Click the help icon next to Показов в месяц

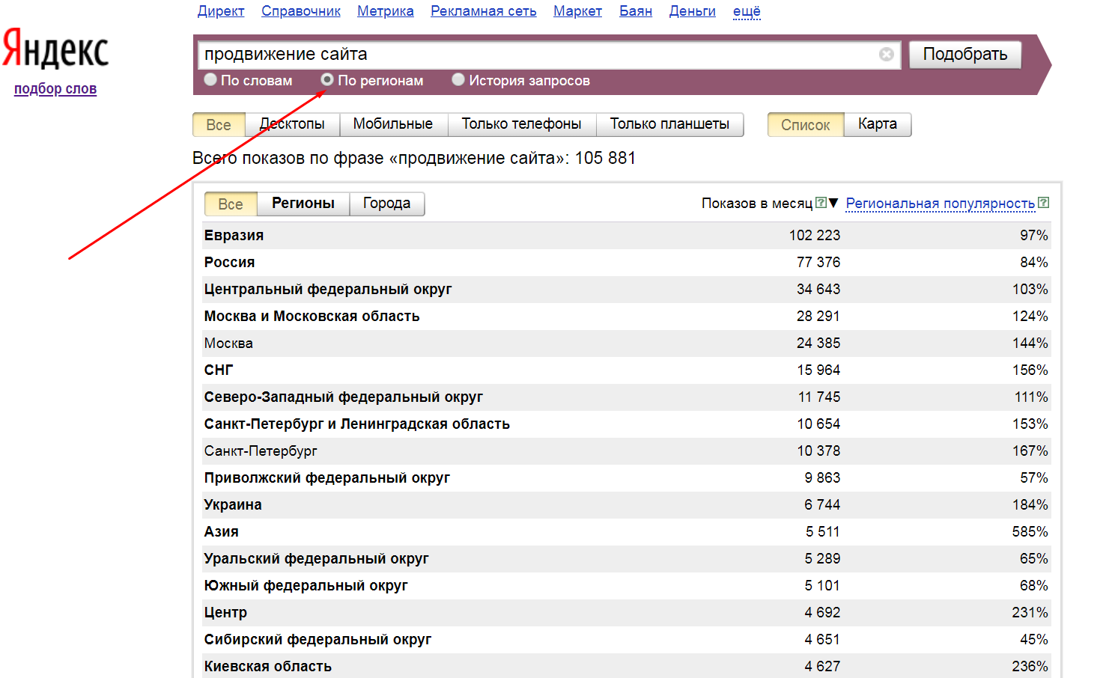pos(821,203)
